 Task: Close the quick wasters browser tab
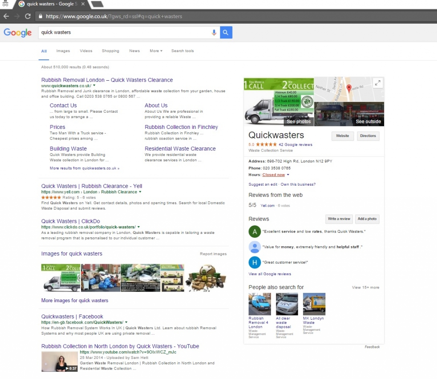(83, 4)
